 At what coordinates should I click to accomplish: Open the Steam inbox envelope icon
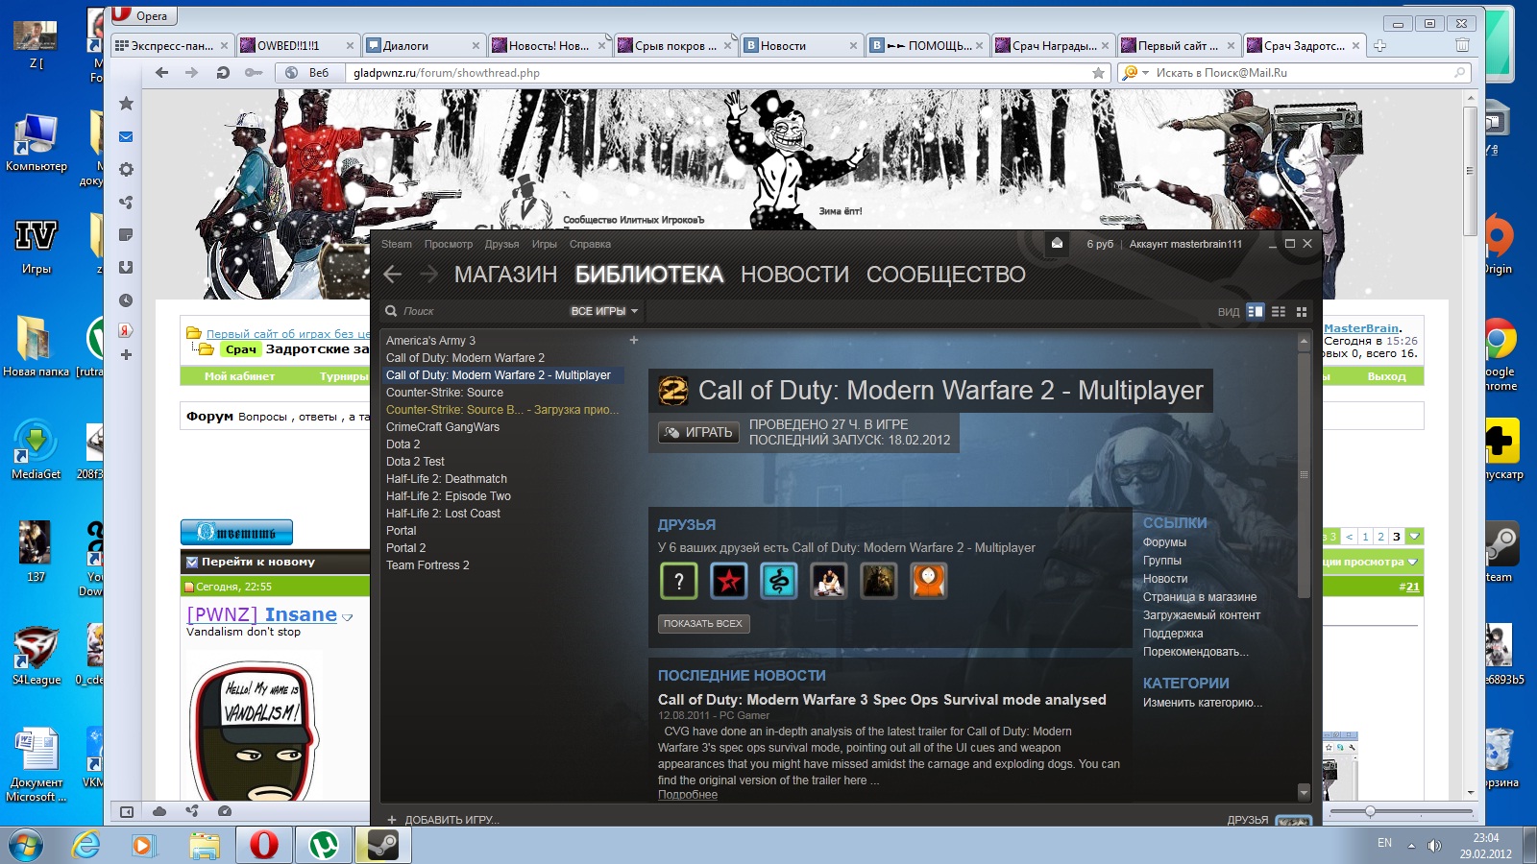tap(1057, 244)
